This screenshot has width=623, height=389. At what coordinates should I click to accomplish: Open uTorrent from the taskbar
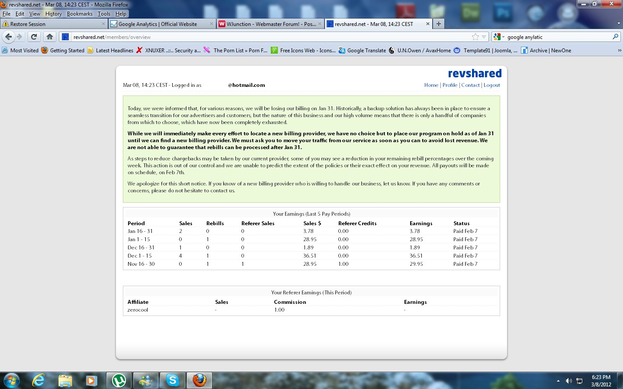pos(119,380)
